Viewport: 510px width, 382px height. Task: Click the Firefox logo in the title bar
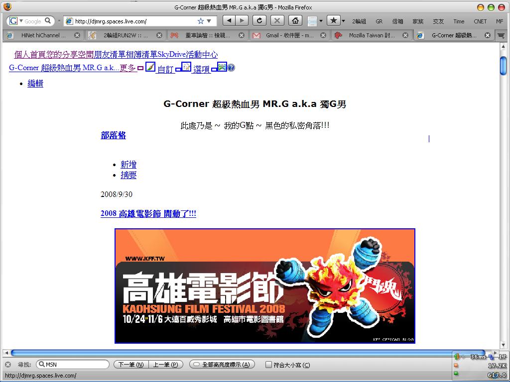(x=7, y=6)
